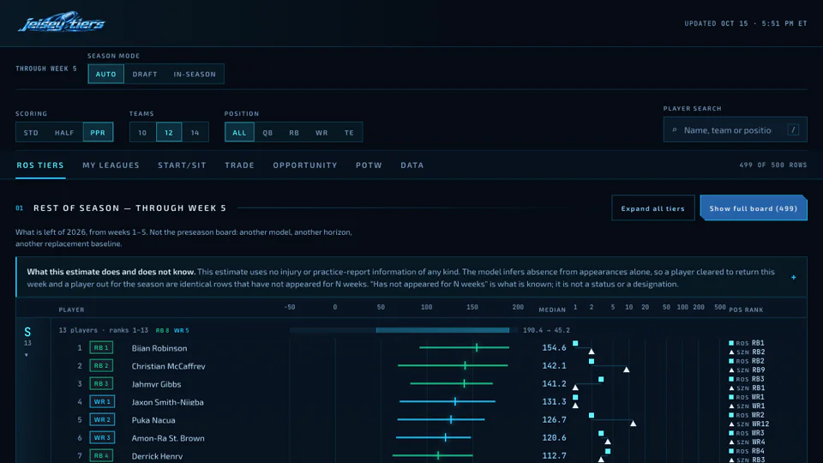
Task: Click player name Derrick Henry
Action: 157,456
